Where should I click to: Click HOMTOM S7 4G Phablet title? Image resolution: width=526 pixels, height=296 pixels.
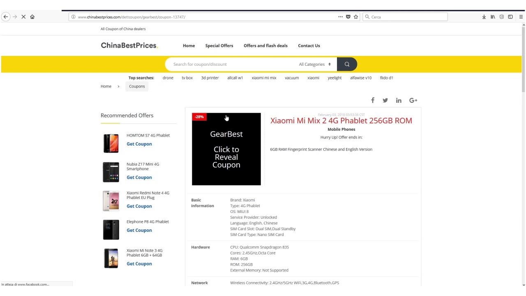tap(148, 135)
